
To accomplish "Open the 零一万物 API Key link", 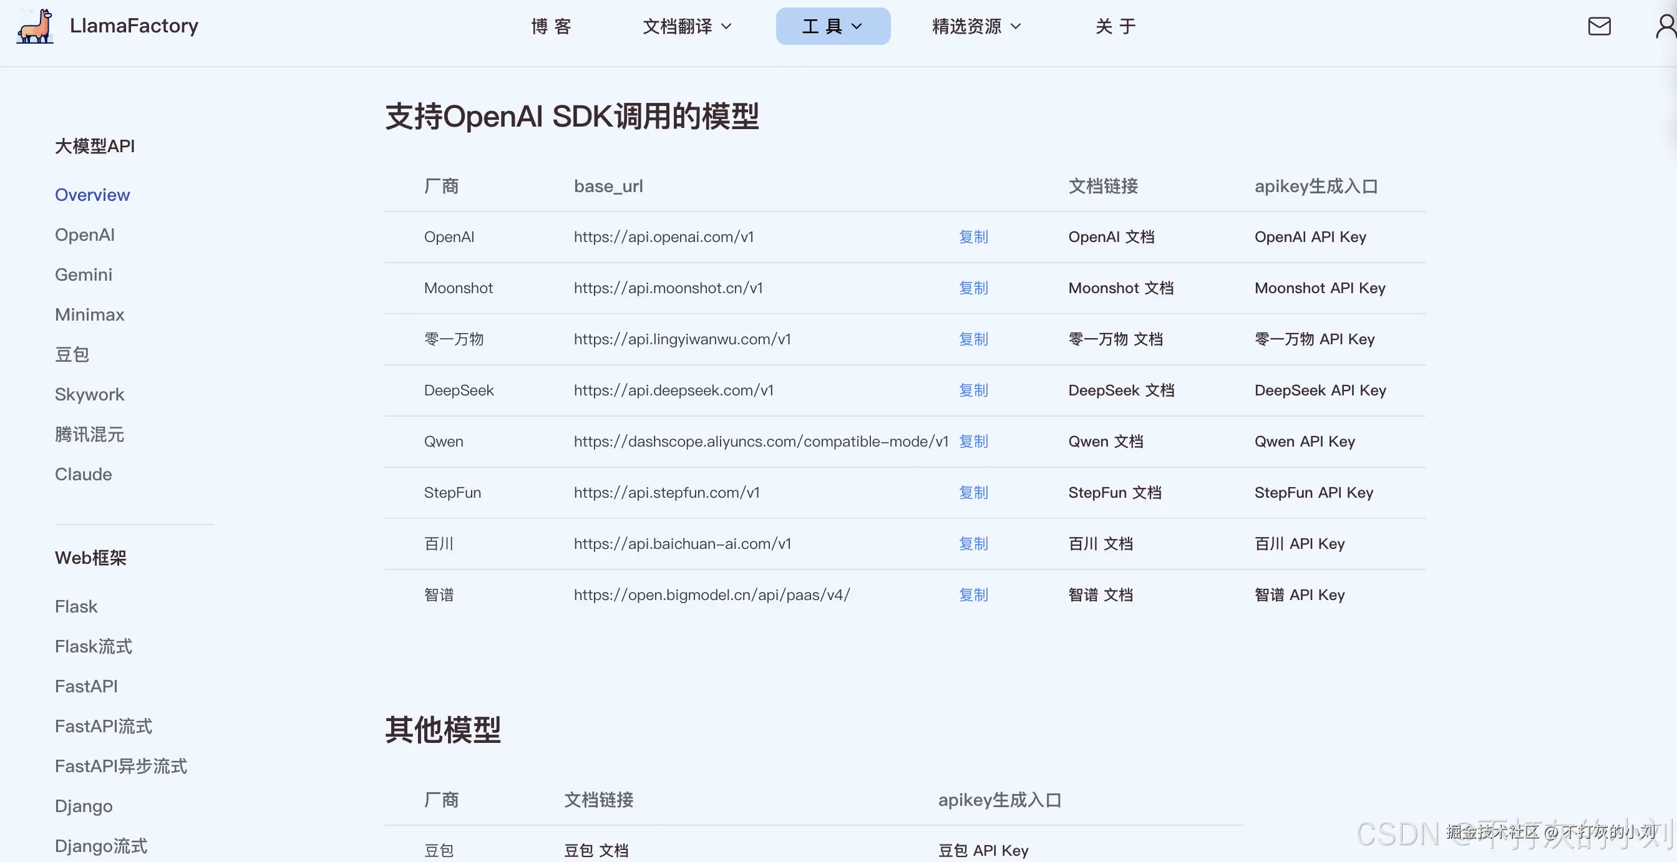I will tap(1315, 339).
